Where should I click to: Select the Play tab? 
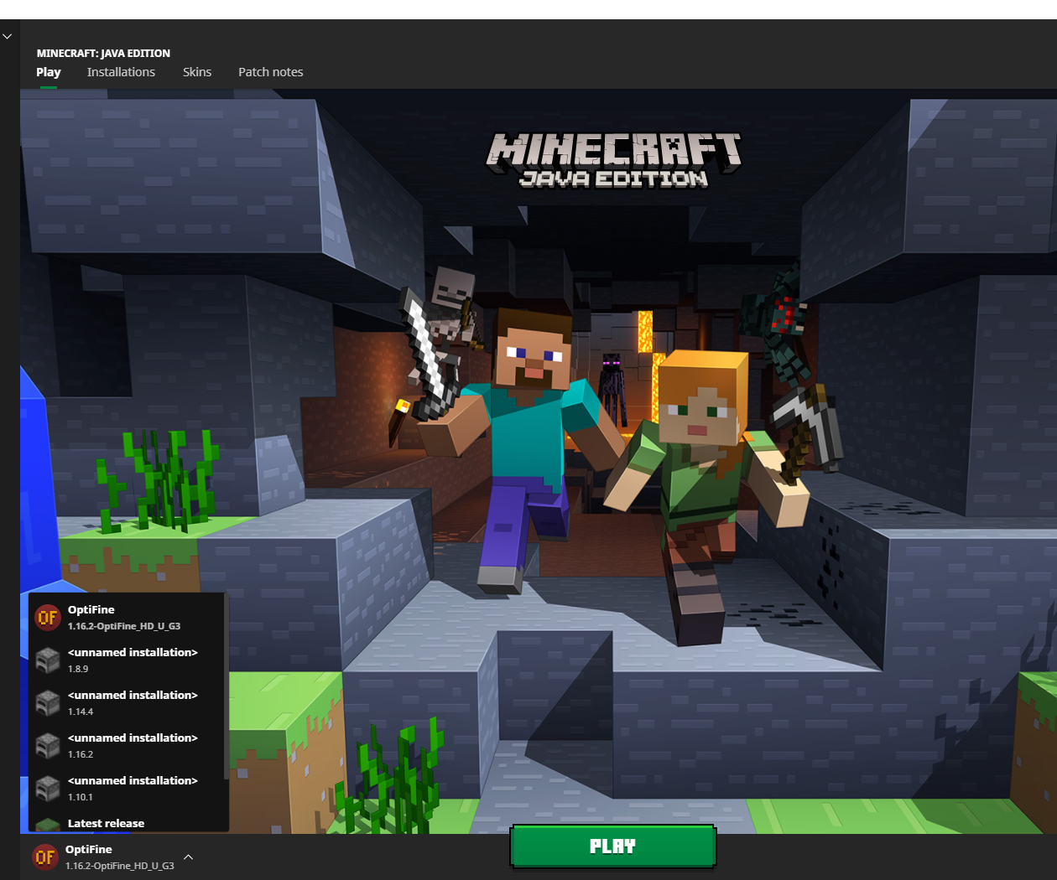tap(48, 72)
